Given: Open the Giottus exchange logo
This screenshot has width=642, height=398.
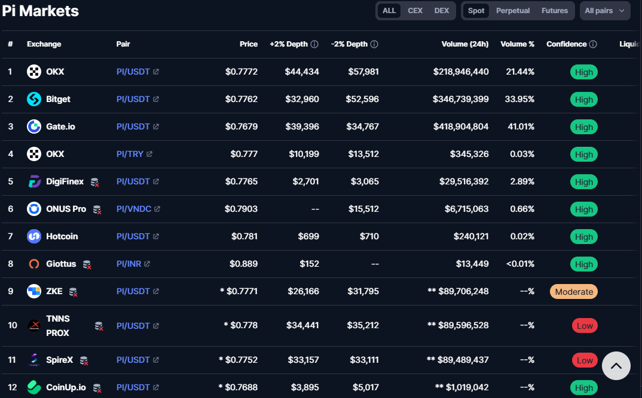Looking at the screenshot, I should pyautogui.click(x=34, y=264).
